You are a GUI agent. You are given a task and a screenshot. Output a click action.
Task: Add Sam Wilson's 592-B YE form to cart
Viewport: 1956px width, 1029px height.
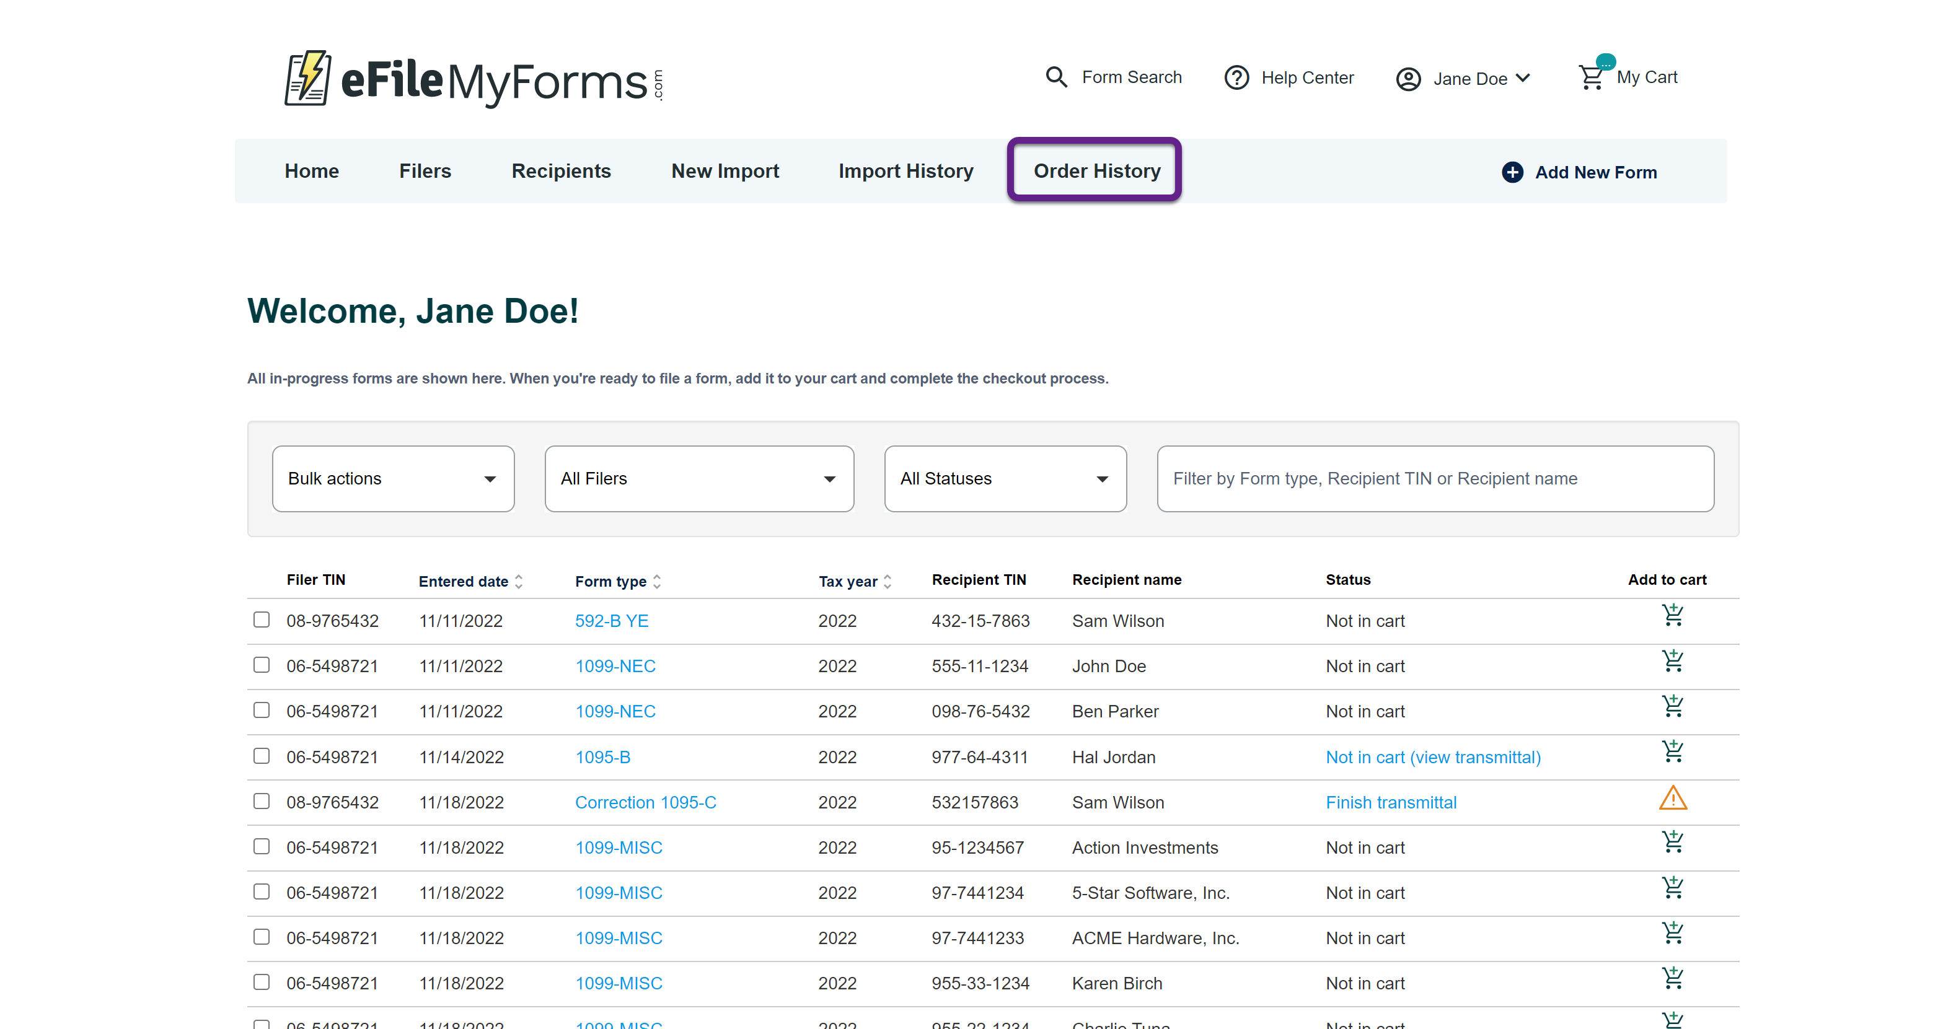1672,615
